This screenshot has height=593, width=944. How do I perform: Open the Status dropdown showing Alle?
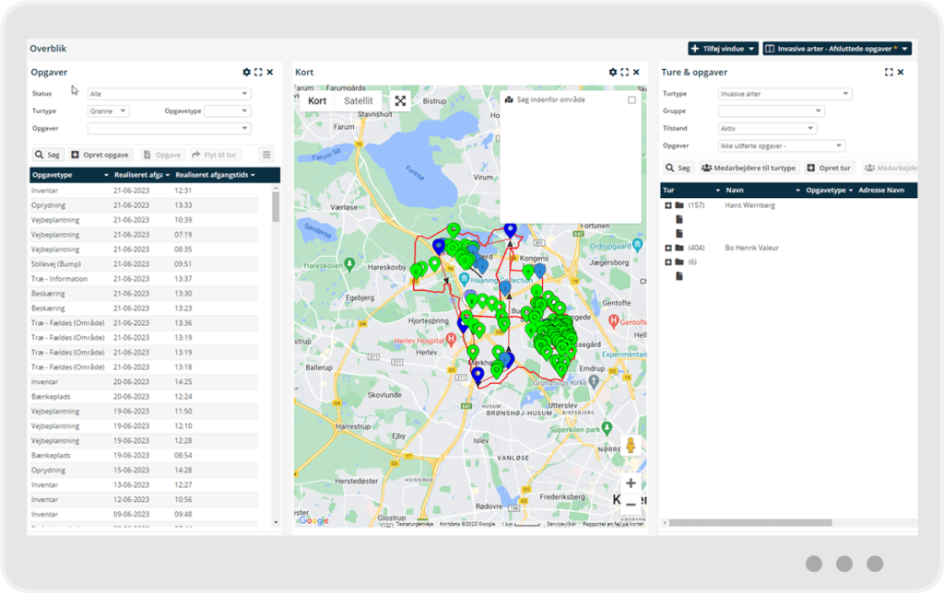coord(169,94)
